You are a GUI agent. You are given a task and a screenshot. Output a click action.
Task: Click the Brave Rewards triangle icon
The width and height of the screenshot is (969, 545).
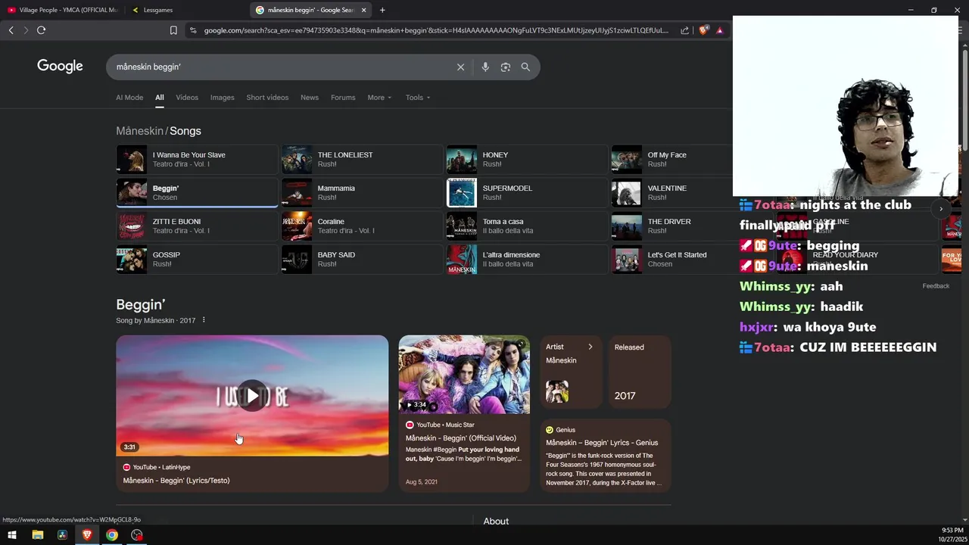tap(719, 30)
